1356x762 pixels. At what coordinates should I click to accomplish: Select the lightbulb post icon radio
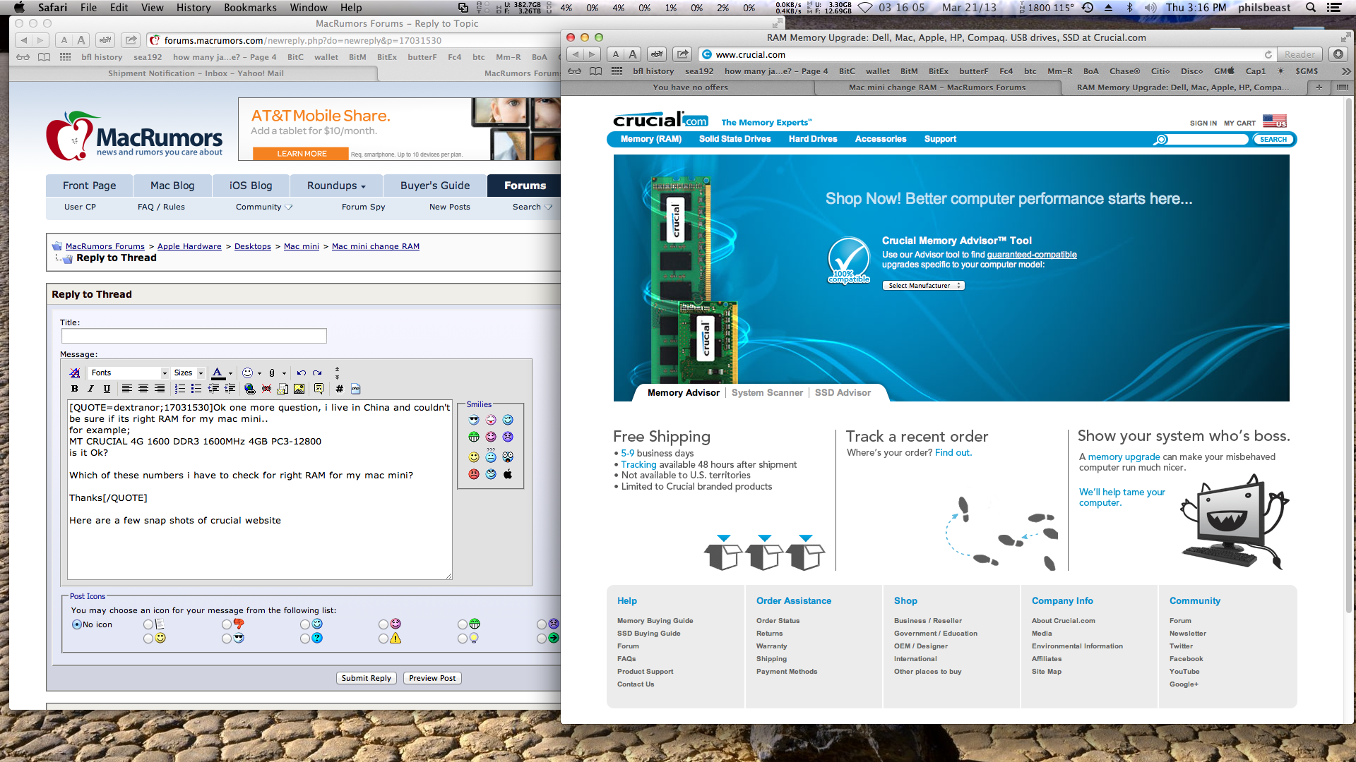tap(463, 639)
